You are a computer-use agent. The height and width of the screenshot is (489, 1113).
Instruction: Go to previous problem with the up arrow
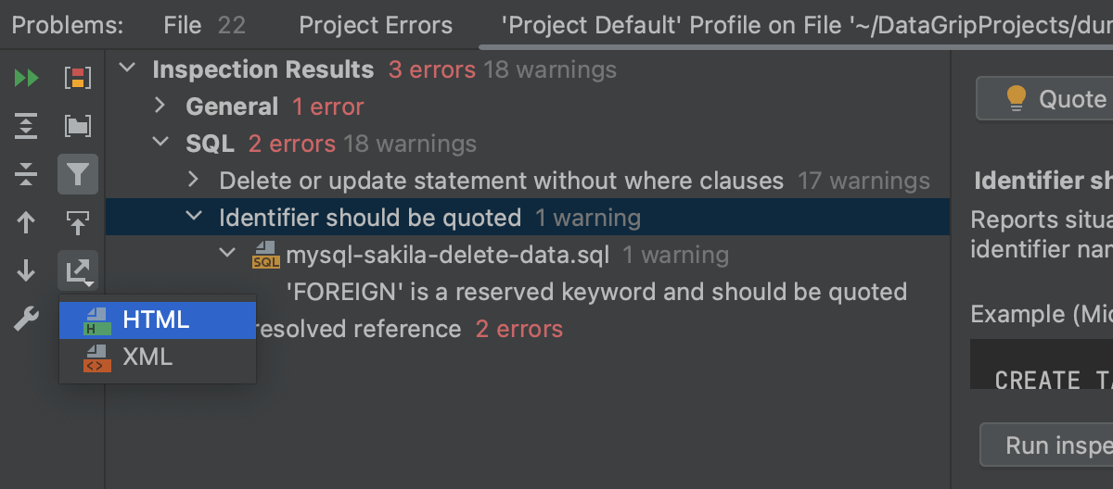click(27, 222)
